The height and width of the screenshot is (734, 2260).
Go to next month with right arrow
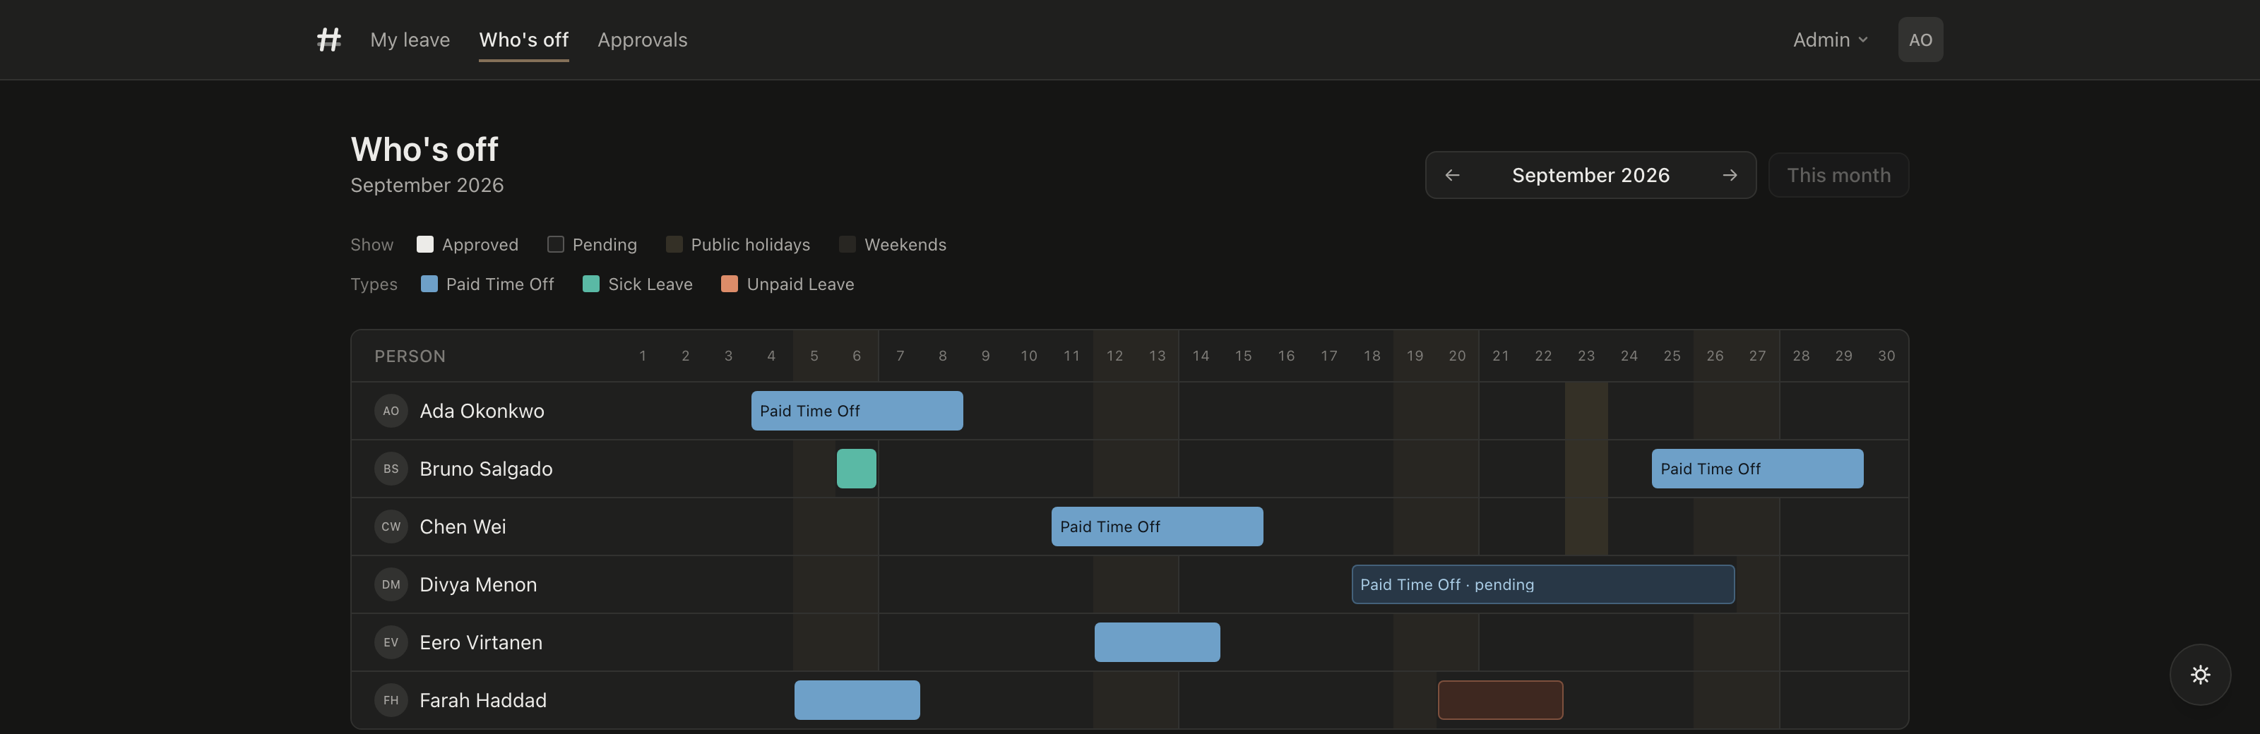tap(1729, 176)
